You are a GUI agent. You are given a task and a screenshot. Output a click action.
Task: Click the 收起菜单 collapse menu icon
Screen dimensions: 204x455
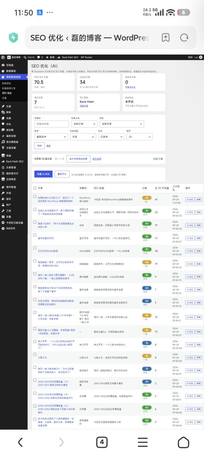coord(3,228)
